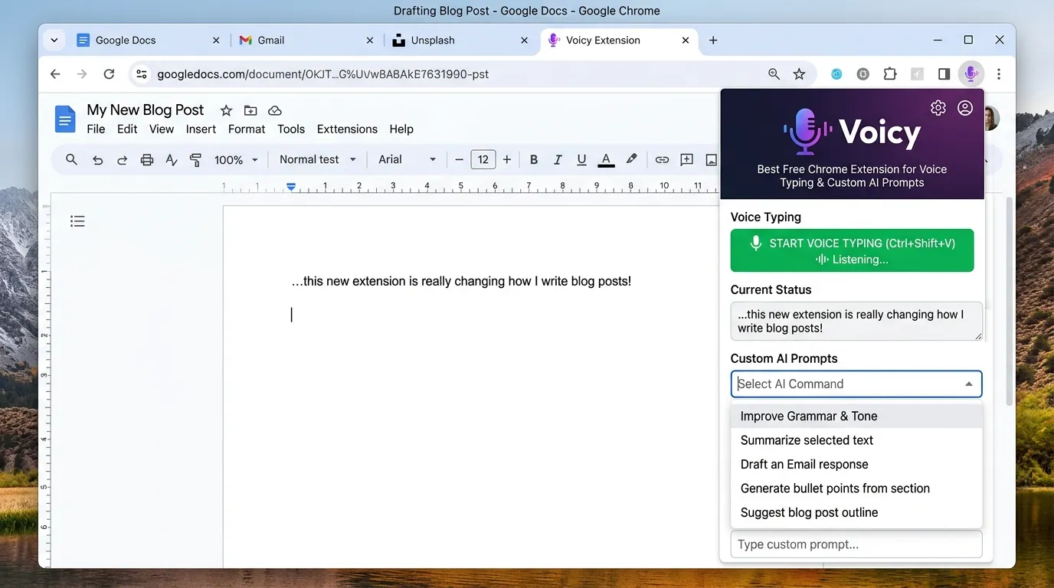1054x588 pixels.
Task: Insert an image
Action: point(712,159)
